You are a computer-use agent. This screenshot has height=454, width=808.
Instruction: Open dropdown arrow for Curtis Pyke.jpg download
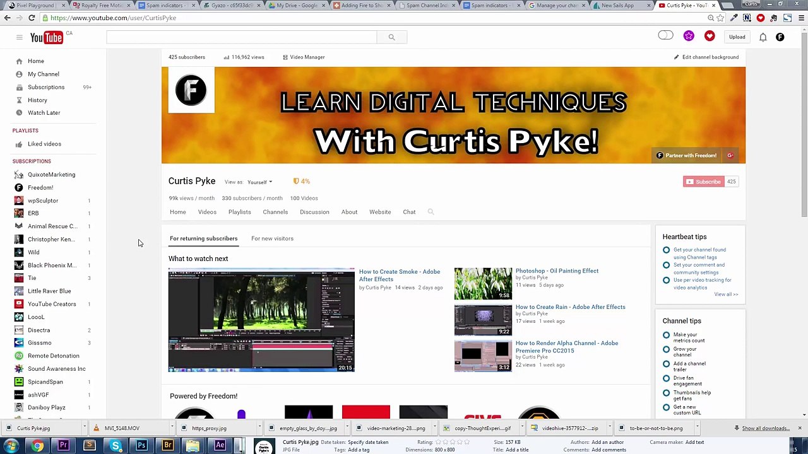[84, 429]
